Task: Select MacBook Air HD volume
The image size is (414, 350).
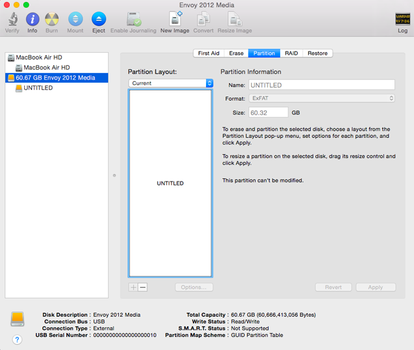Action: [x=57, y=68]
